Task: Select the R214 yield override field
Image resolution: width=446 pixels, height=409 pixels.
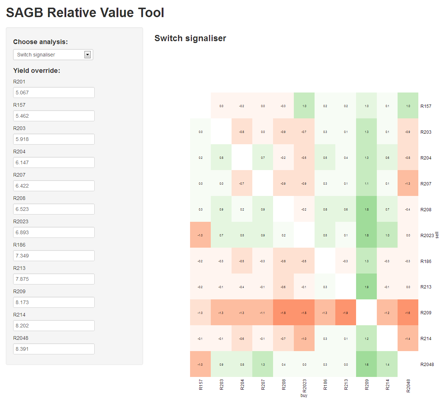Action: tap(54, 326)
